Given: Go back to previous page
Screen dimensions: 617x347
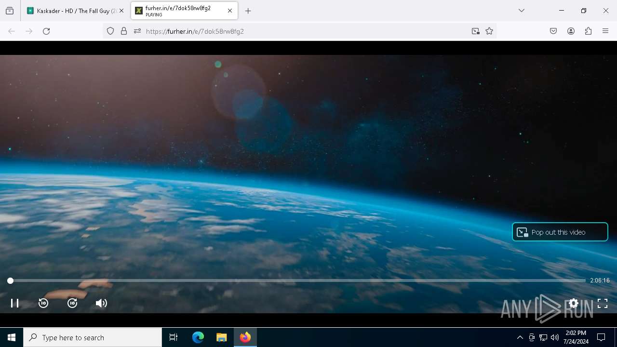Looking at the screenshot, I should 12,31.
